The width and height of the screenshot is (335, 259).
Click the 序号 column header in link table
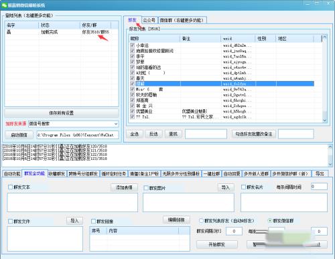tap(98, 231)
